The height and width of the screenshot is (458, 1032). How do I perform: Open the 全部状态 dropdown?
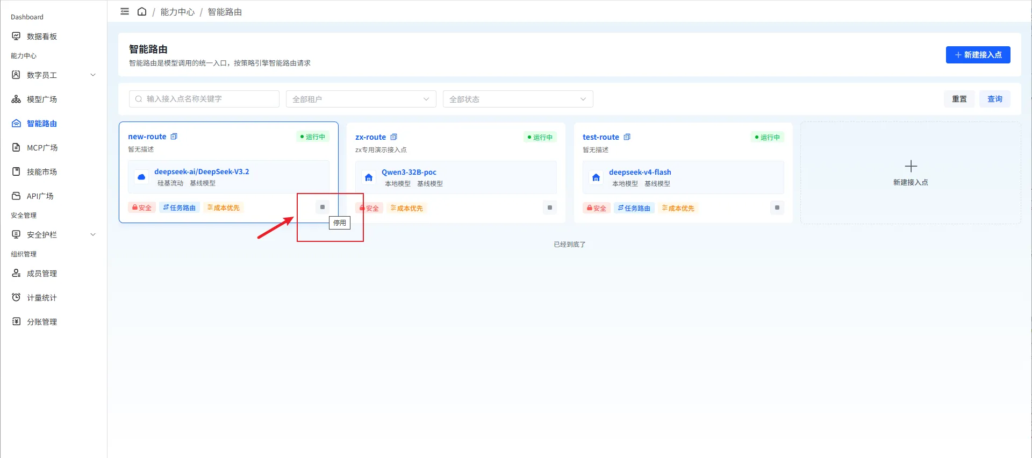tap(518, 99)
